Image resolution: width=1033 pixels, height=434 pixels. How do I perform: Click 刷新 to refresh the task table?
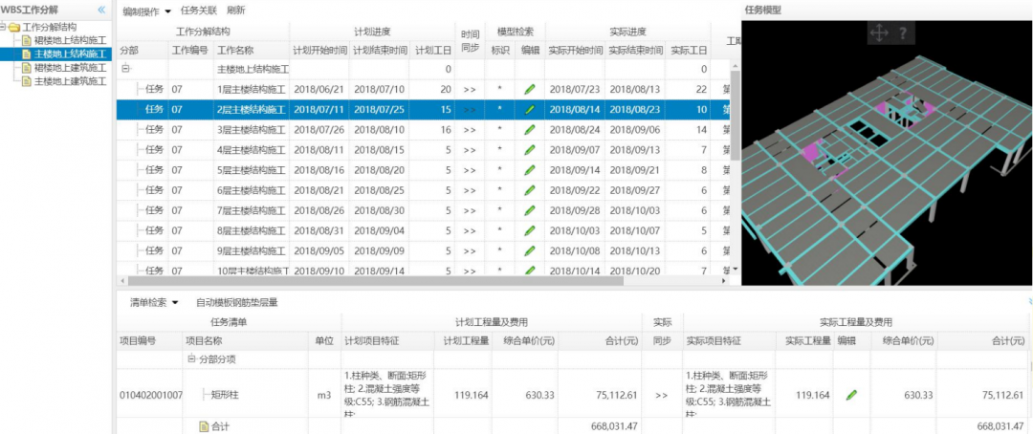pyautogui.click(x=235, y=11)
